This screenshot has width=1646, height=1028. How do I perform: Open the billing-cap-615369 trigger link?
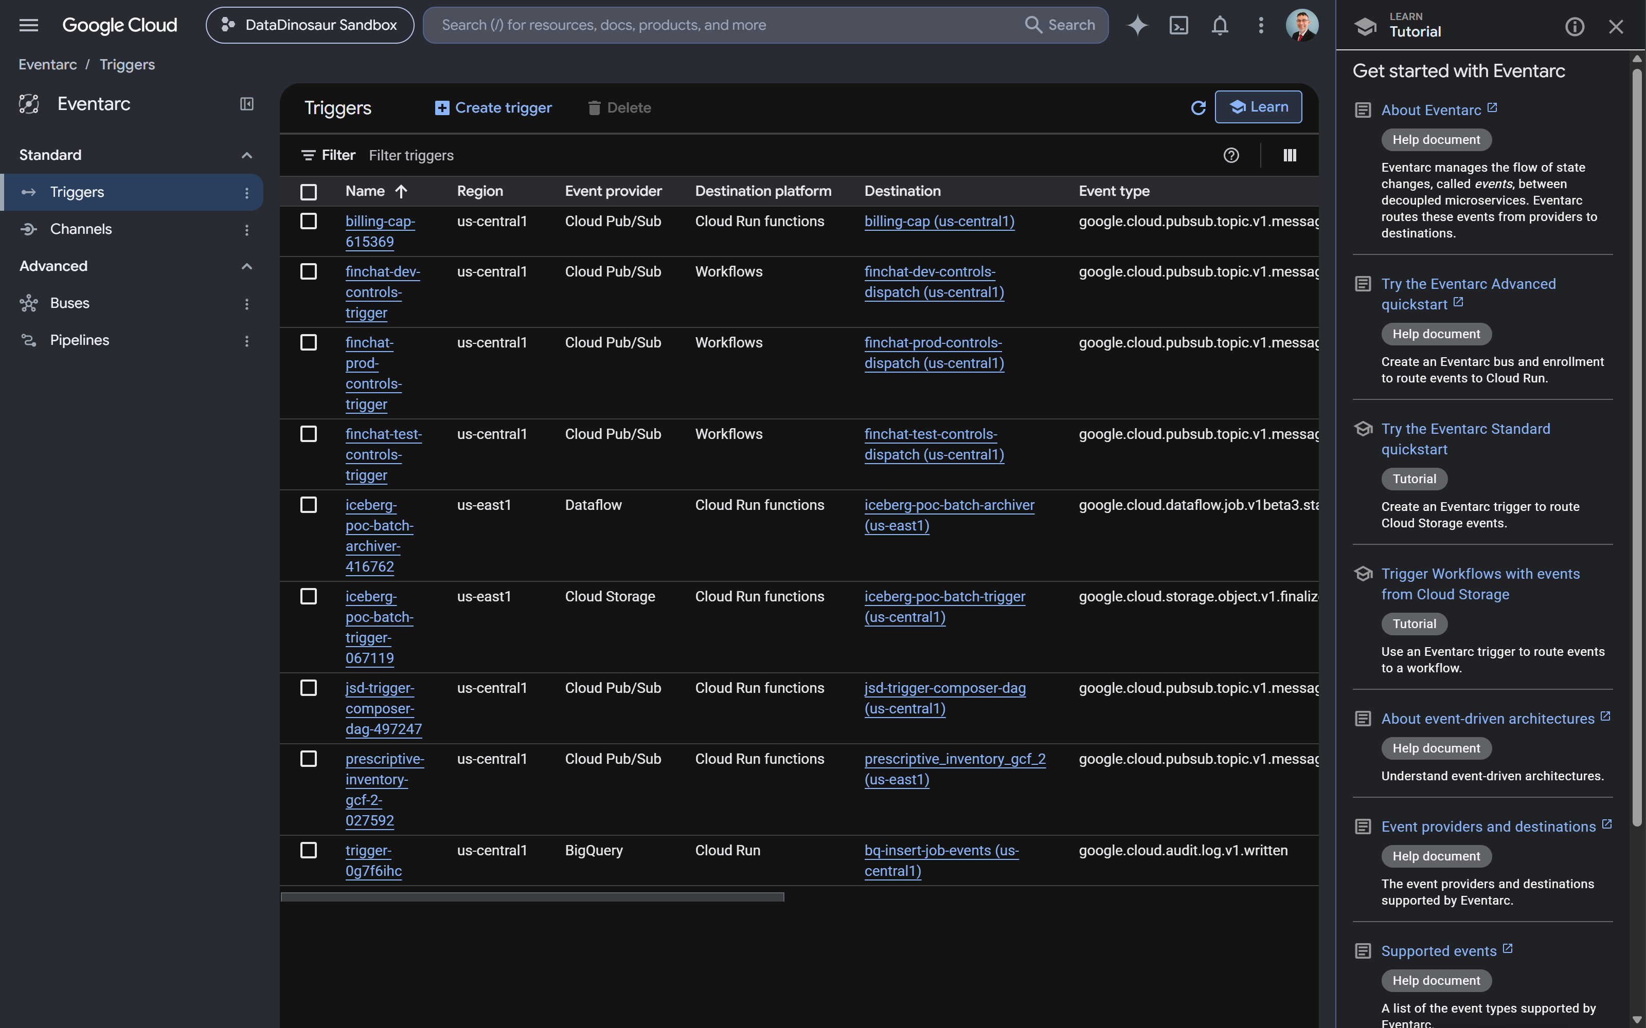(380, 231)
